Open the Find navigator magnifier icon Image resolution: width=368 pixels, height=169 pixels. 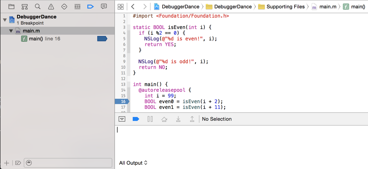[x=38, y=7]
